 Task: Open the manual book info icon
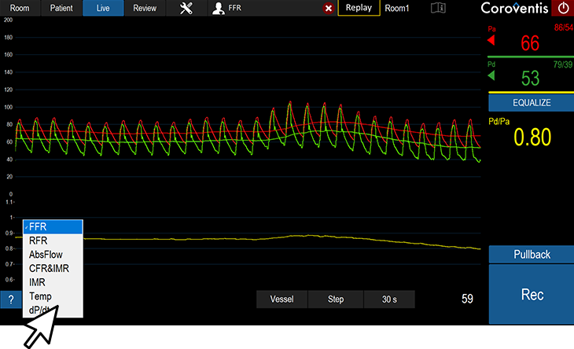[438, 8]
